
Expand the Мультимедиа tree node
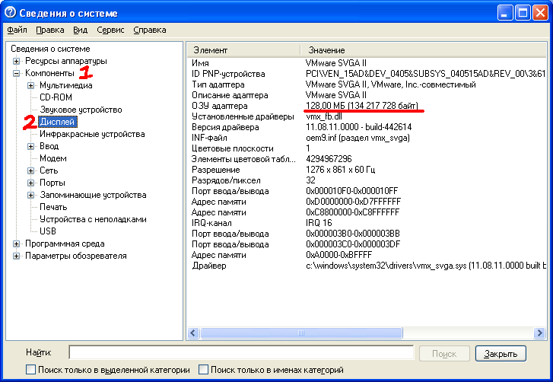(31, 85)
